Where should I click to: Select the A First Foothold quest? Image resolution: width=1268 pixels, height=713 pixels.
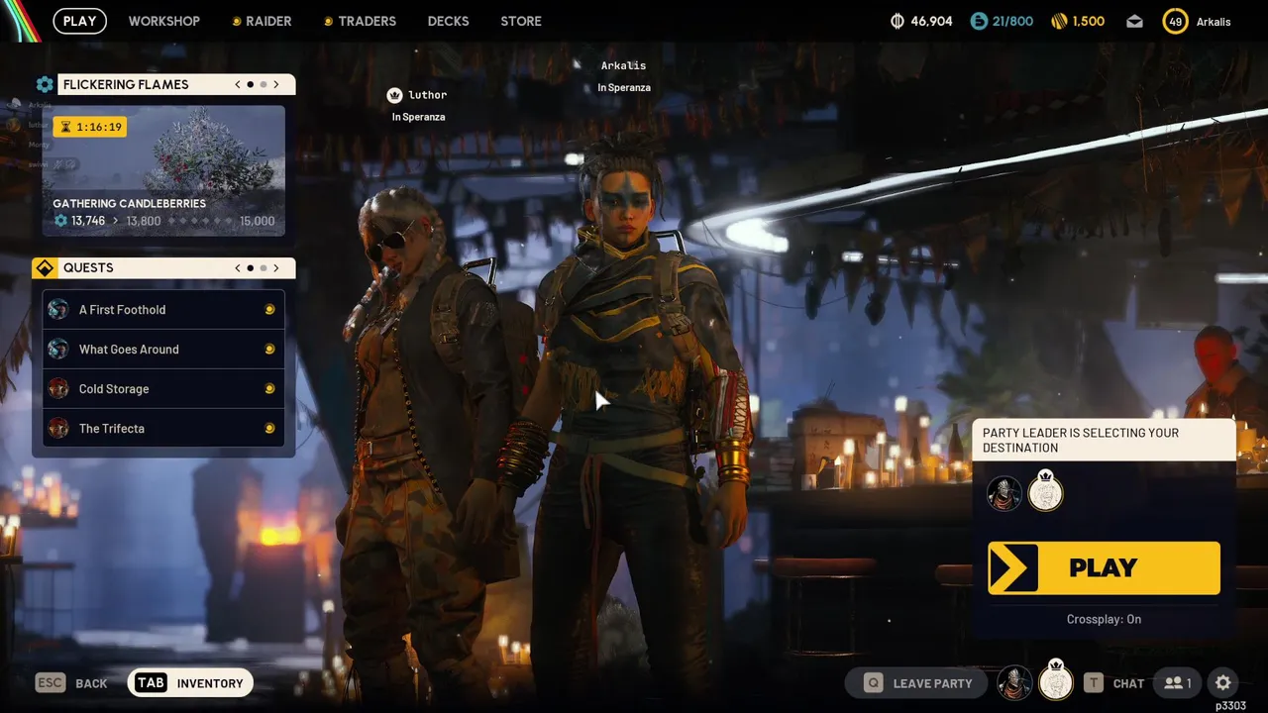click(163, 310)
